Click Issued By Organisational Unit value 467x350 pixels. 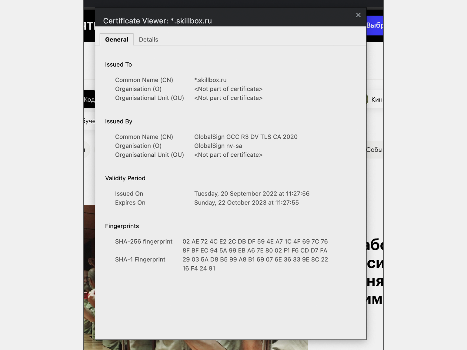click(228, 155)
